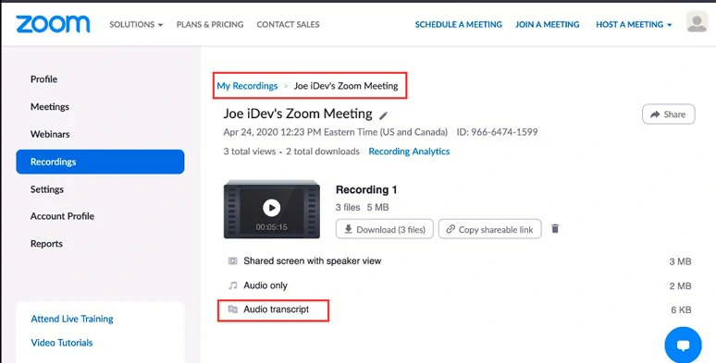Edit meeting title with pencil icon
Screen dimensions: 716x363
click(384, 115)
